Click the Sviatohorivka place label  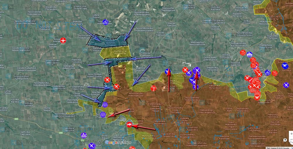point(52,62)
